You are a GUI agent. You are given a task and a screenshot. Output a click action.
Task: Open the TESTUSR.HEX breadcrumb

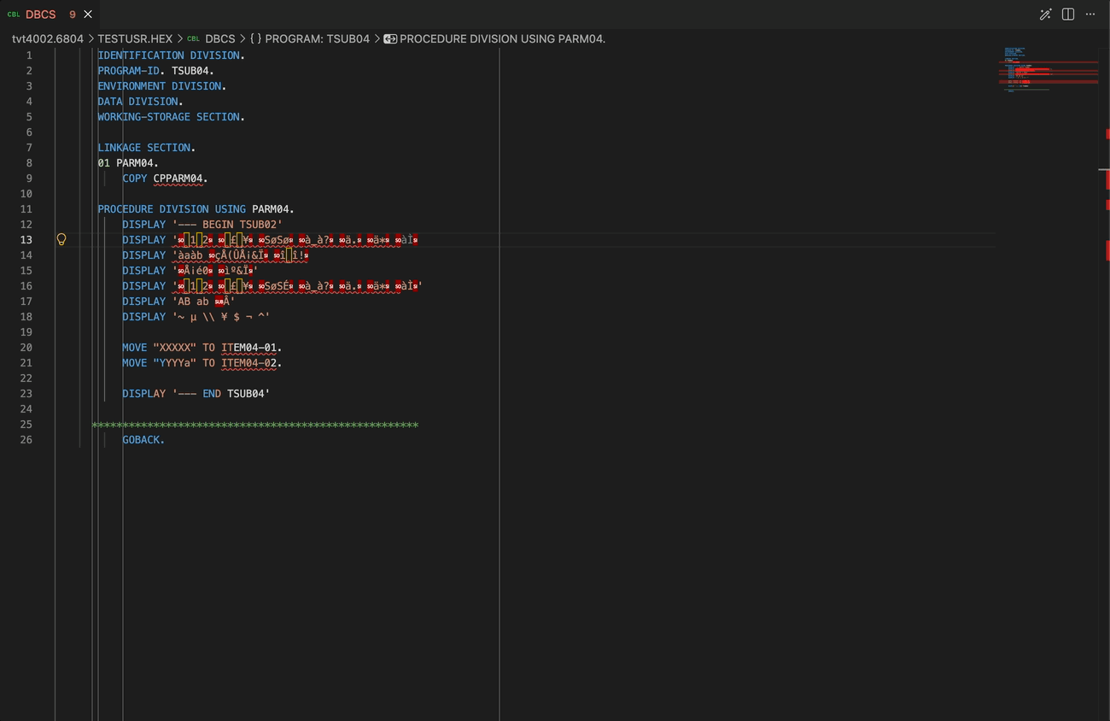coord(135,39)
